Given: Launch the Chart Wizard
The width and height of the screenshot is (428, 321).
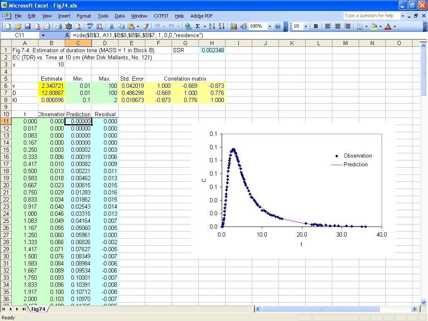Looking at the screenshot, I should tap(234, 26).
